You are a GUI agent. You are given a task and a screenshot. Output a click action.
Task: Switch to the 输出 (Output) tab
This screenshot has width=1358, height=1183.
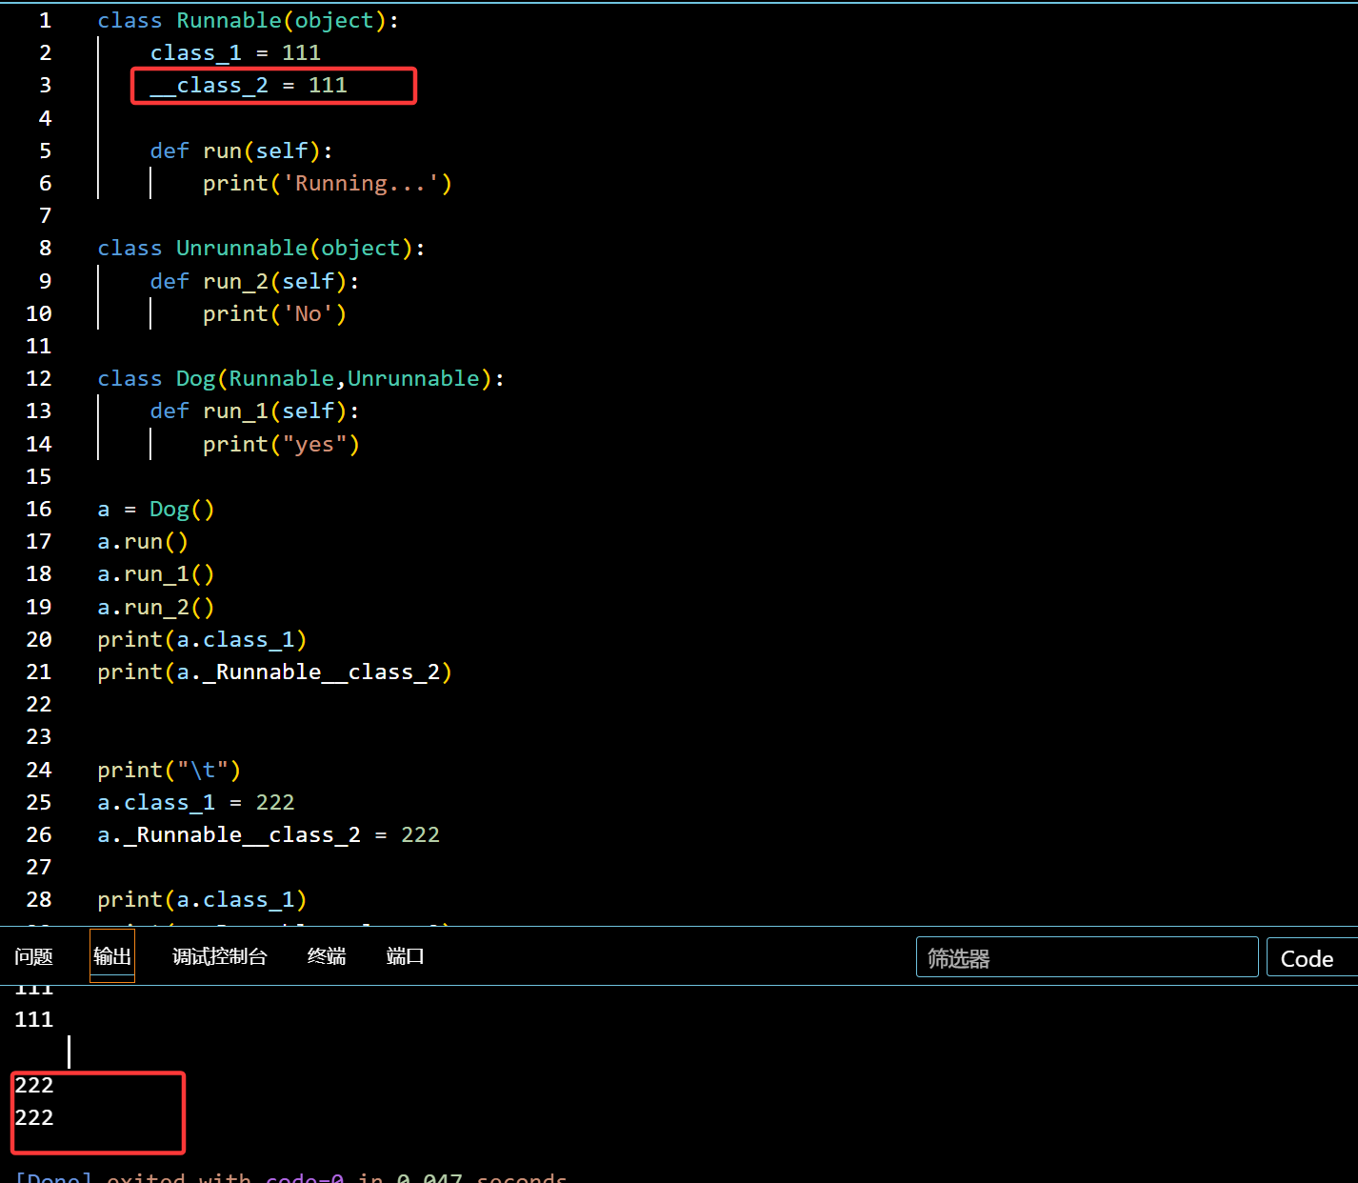pos(111,956)
